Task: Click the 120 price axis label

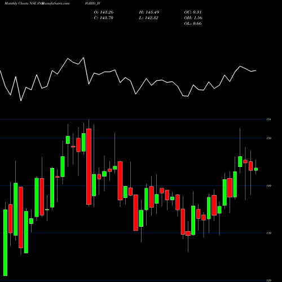Action: point(269,280)
